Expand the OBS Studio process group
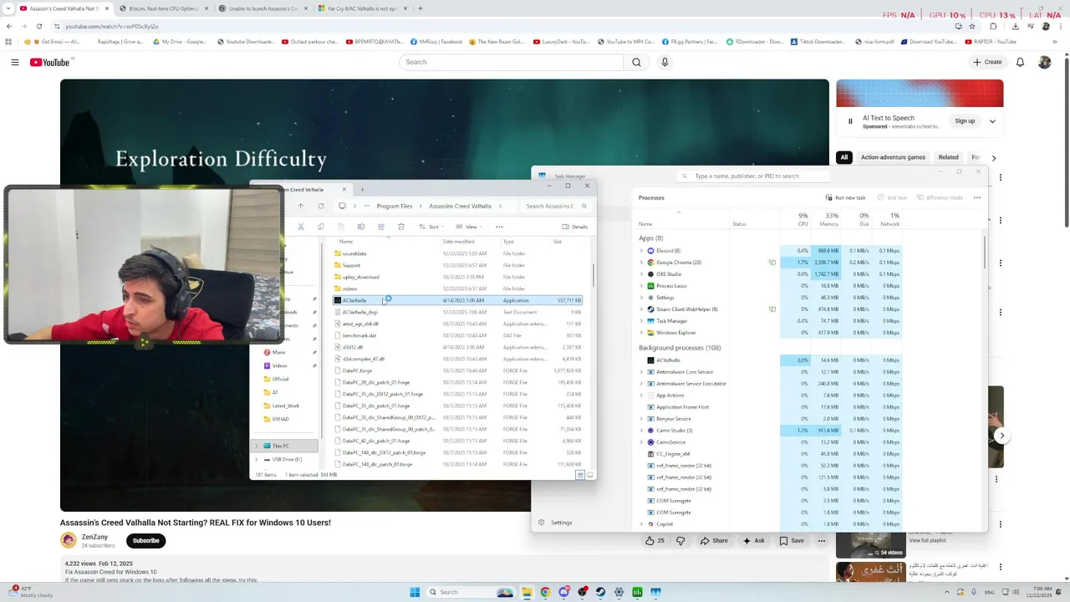1070x602 pixels. point(641,274)
